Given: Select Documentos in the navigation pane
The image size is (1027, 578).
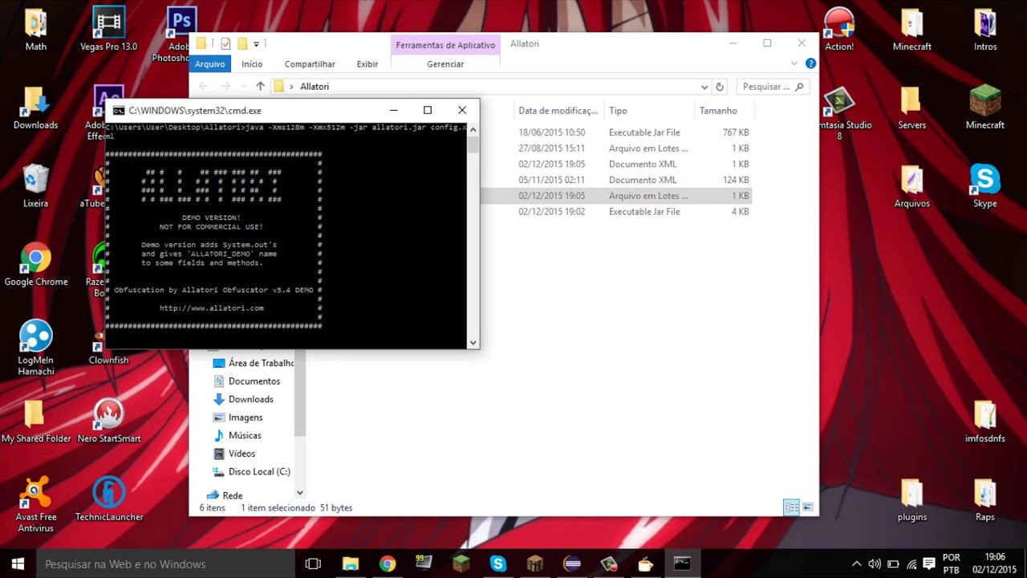Looking at the screenshot, I should coord(246,381).
